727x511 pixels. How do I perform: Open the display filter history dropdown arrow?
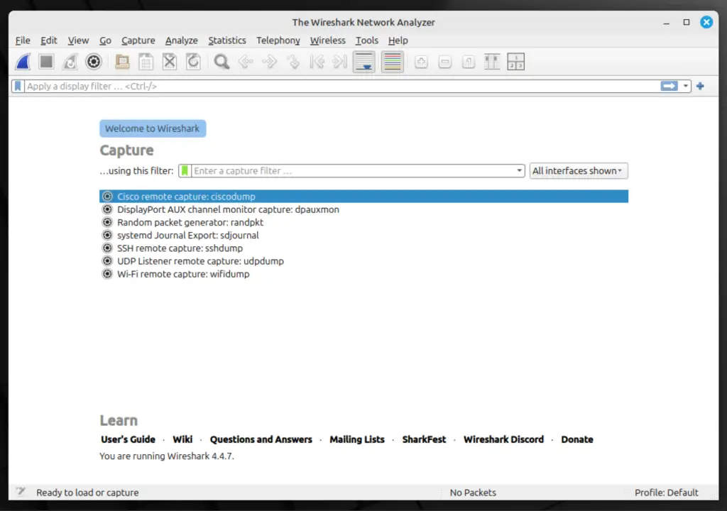(685, 86)
